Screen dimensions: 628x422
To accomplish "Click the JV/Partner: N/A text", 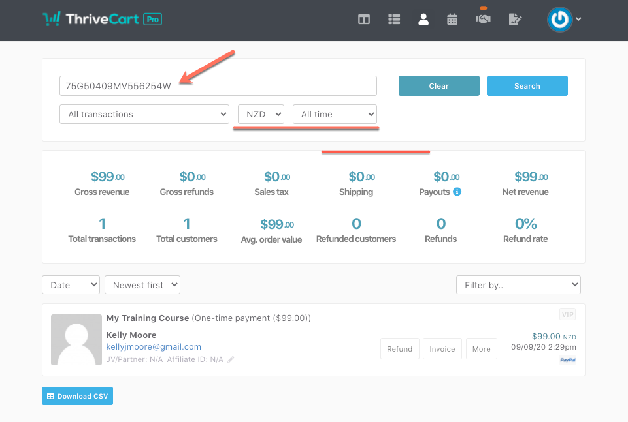I will click(135, 359).
